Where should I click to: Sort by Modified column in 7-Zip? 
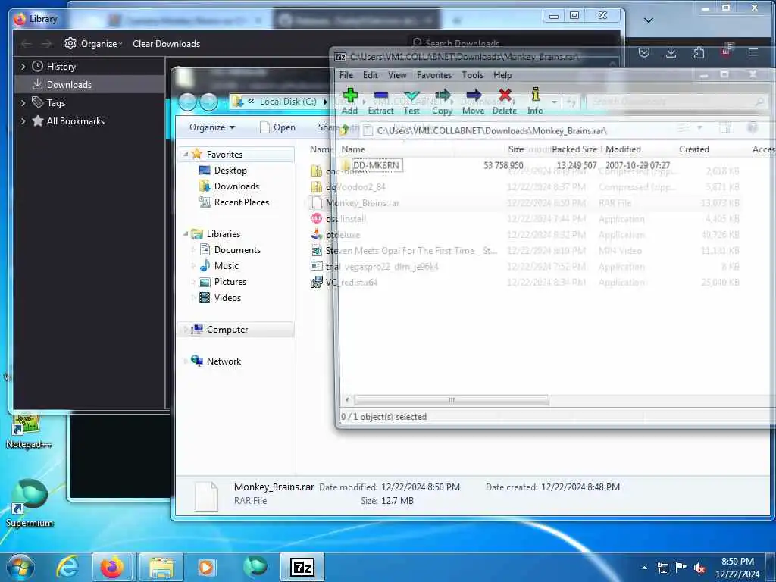(623, 149)
